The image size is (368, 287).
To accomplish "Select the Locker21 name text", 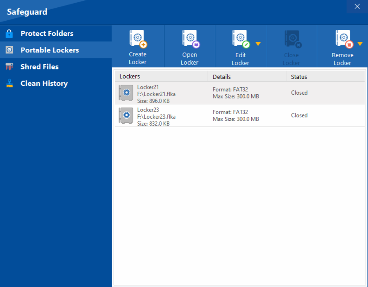I will pos(148,87).
